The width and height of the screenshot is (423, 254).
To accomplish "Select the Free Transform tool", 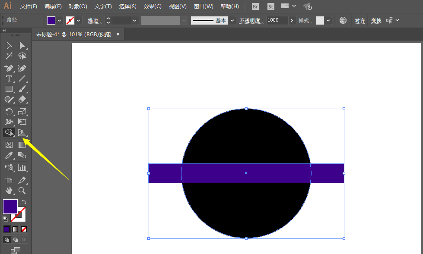I will (22, 122).
